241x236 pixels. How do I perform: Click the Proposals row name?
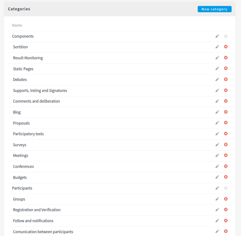[x=21, y=123]
